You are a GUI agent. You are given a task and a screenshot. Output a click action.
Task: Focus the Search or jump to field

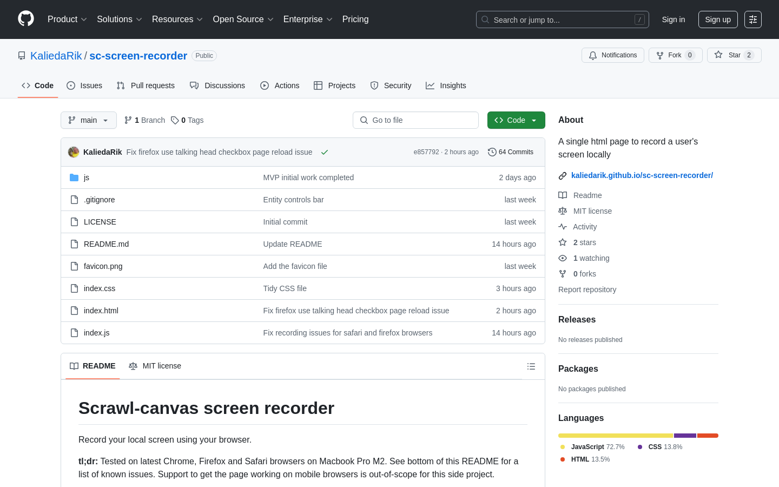(x=563, y=19)
